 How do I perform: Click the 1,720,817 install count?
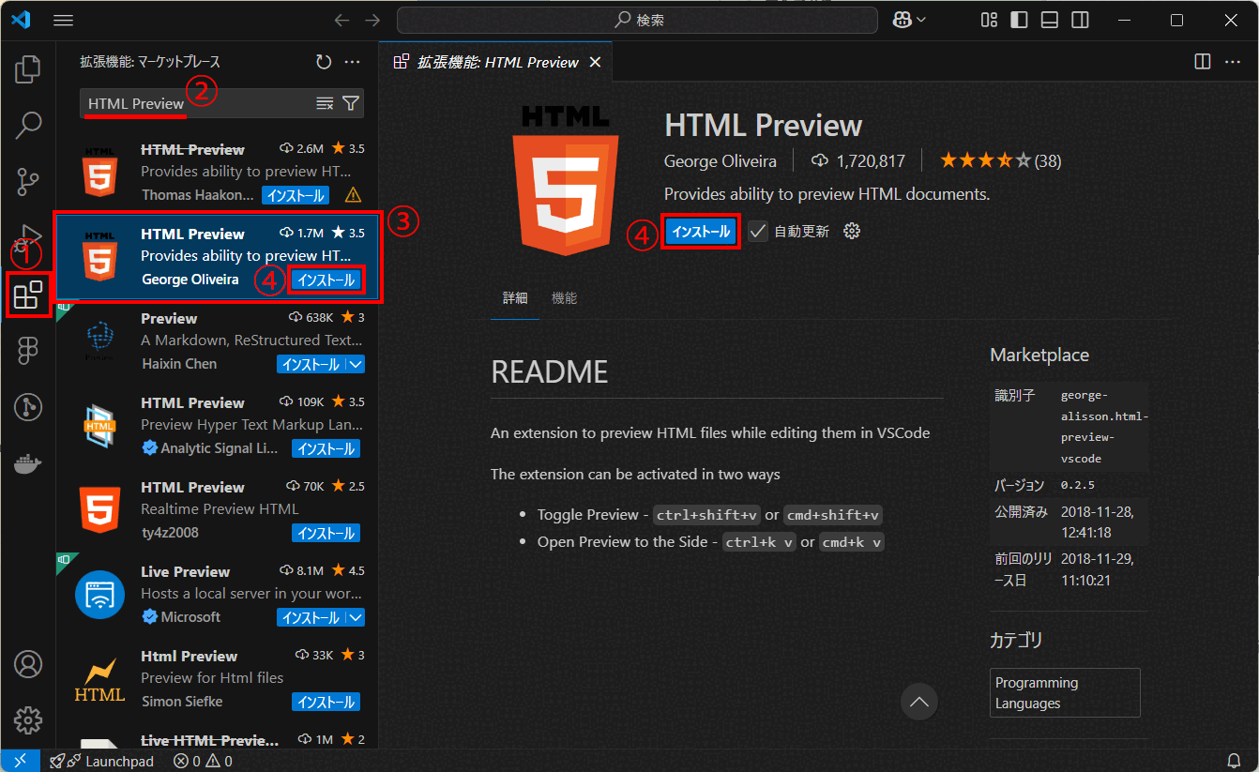858,161
